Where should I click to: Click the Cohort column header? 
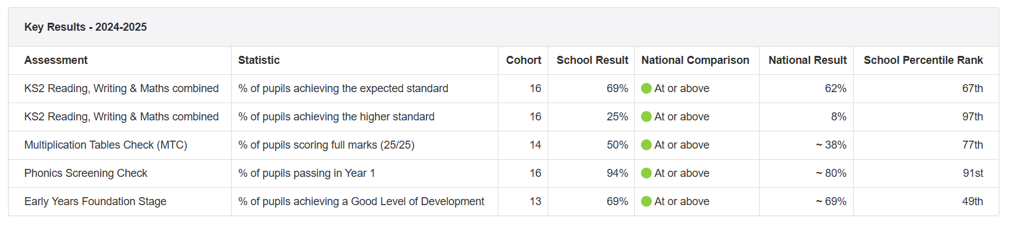[524, 60]
